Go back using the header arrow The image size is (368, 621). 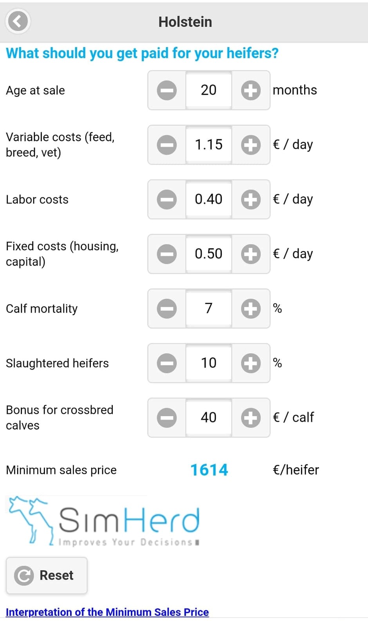(x=18, y=22)
